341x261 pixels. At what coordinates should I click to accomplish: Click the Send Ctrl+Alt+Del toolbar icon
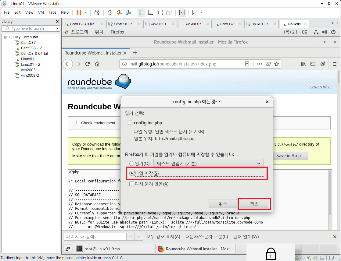coord(97,12)
